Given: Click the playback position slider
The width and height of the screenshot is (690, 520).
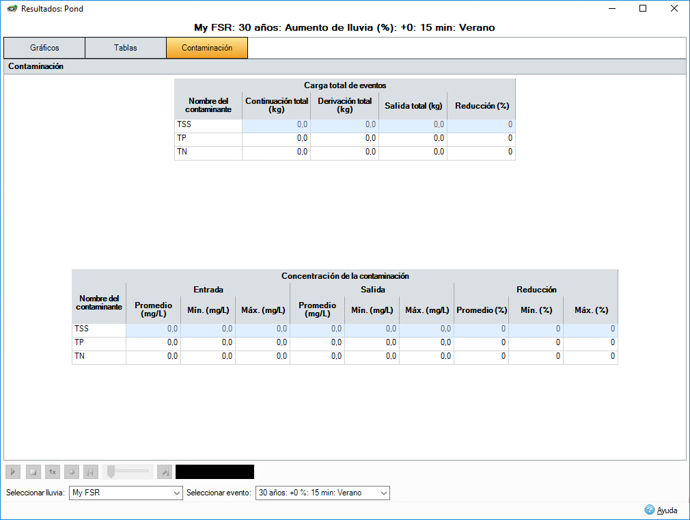Looking at the screenshot, I should (128, 471).
